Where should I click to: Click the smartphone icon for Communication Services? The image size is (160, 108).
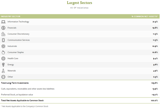pos(3,40)
